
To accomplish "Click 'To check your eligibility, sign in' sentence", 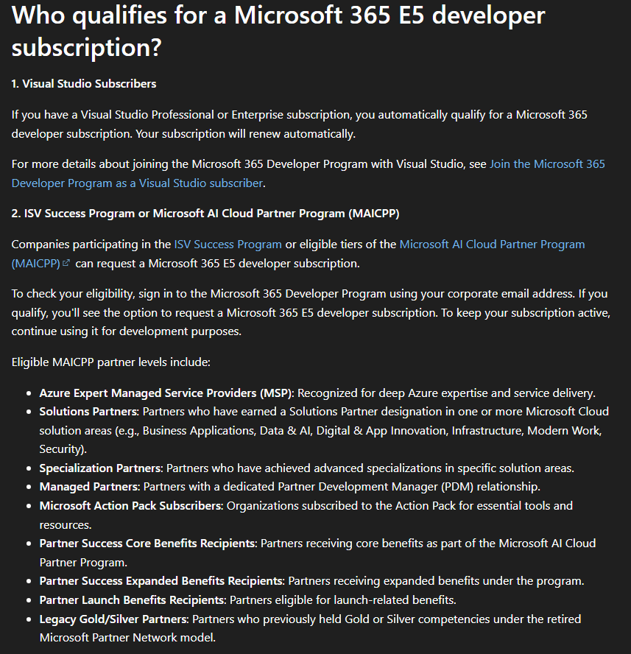I will tap(293, 294).
